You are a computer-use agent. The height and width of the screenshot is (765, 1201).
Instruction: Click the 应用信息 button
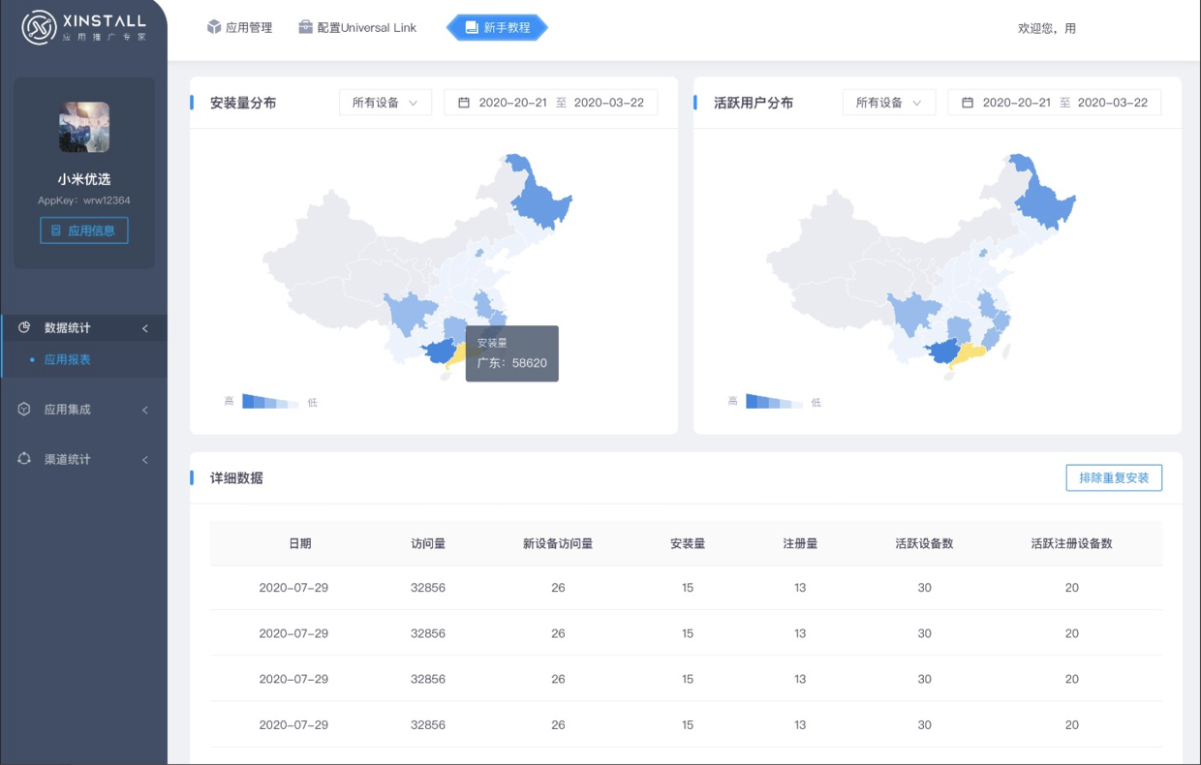(84, 230)
